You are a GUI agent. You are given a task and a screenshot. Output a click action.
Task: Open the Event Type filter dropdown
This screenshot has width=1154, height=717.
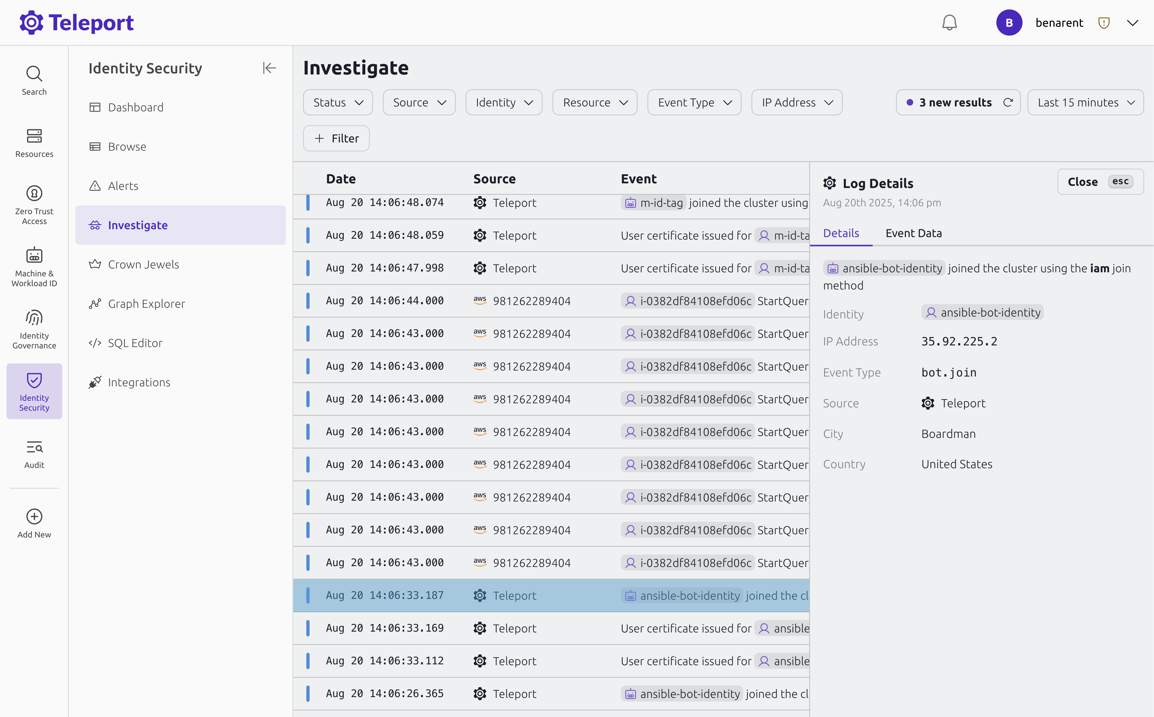pyautogui.click(x=694, y=102)
